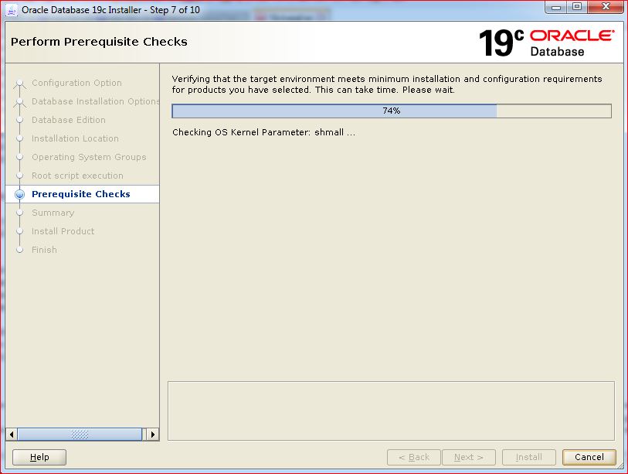Click the Summary step circle marker
This screenshot has height=474, width=628.
tap(19, 213)
